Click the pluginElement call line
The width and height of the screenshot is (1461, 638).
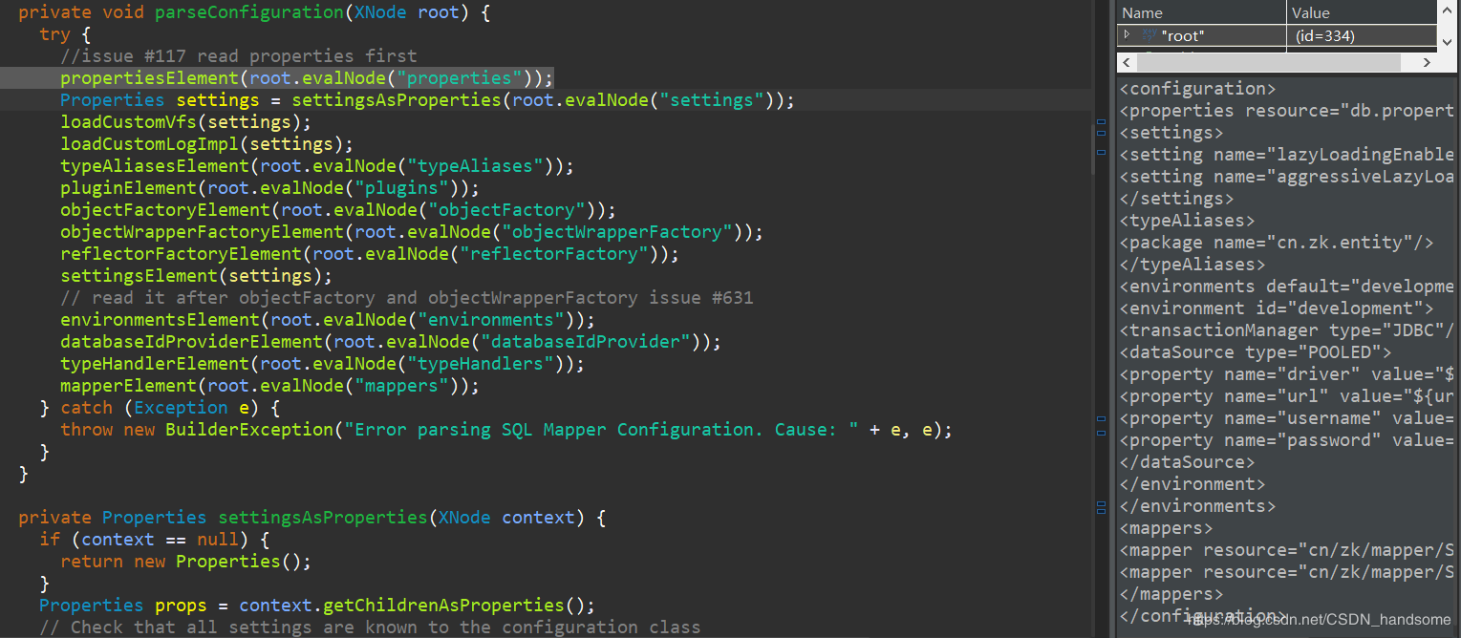[270, 188]
